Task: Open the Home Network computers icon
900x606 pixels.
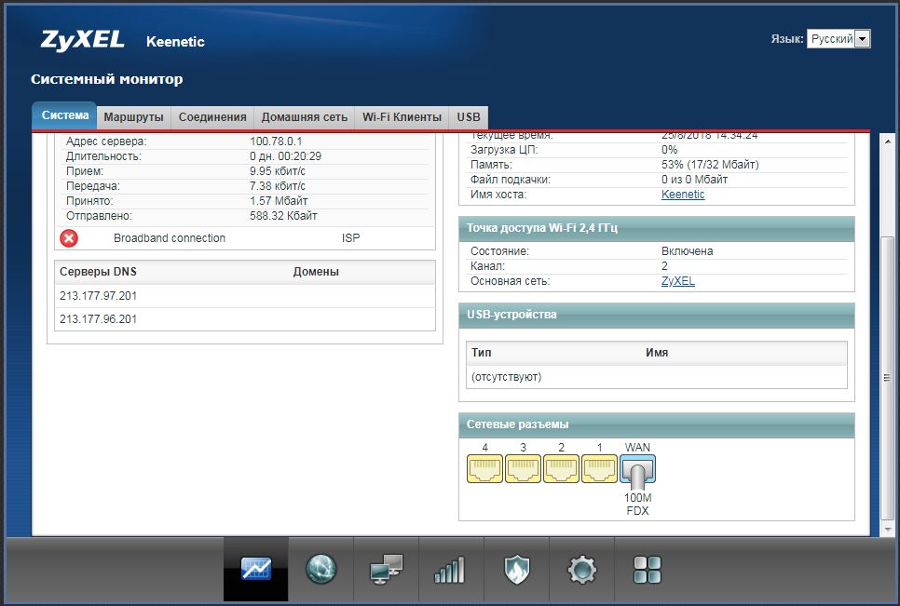Action: tap(387, 570)
